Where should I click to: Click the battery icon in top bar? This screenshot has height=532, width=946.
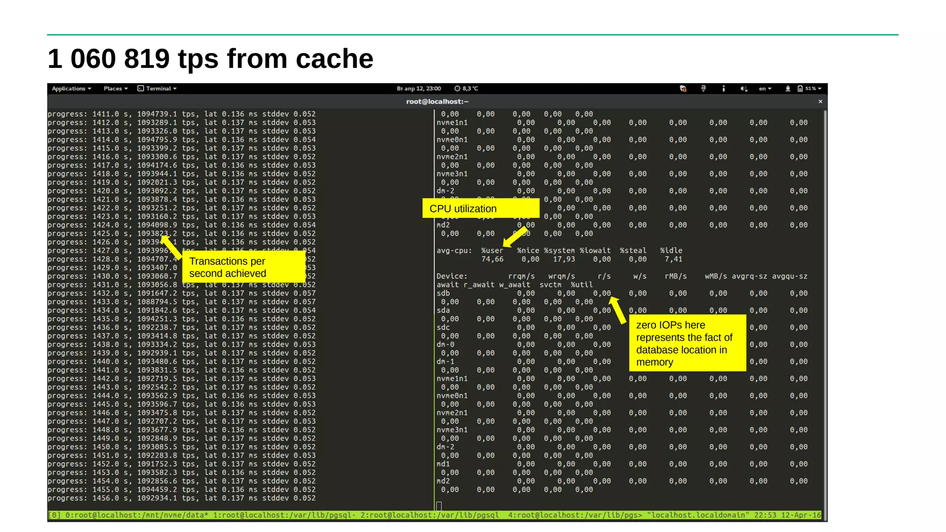pos(800,89)
